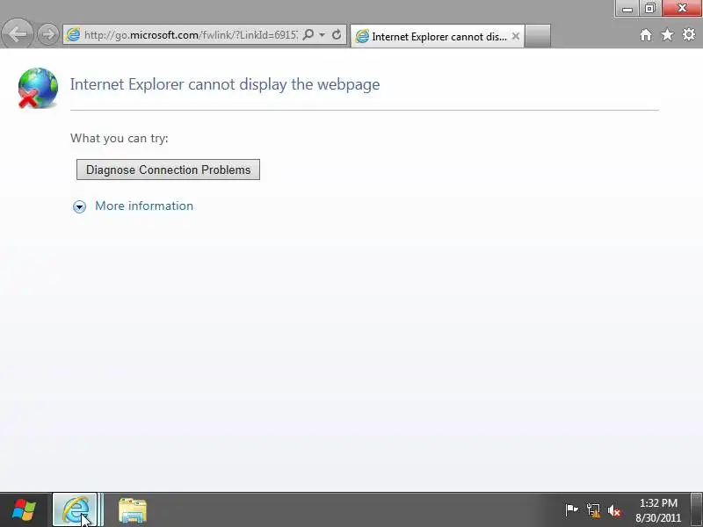
Task: Open Favorites with the star icon
Action: (x=667, y=35)
